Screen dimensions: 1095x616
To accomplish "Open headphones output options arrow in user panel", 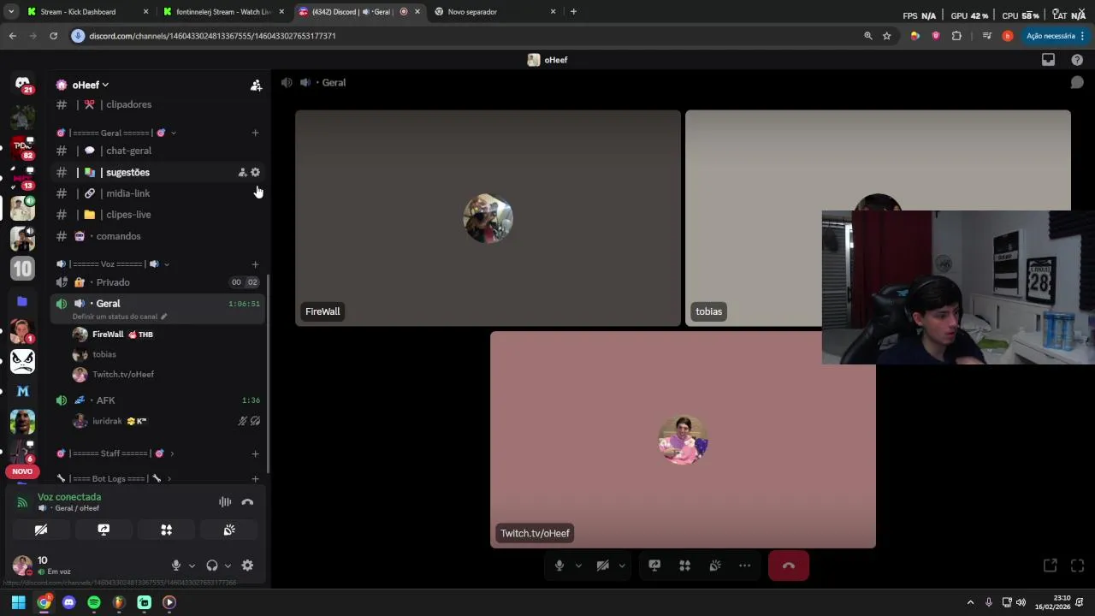I will (x=228, y=566).
